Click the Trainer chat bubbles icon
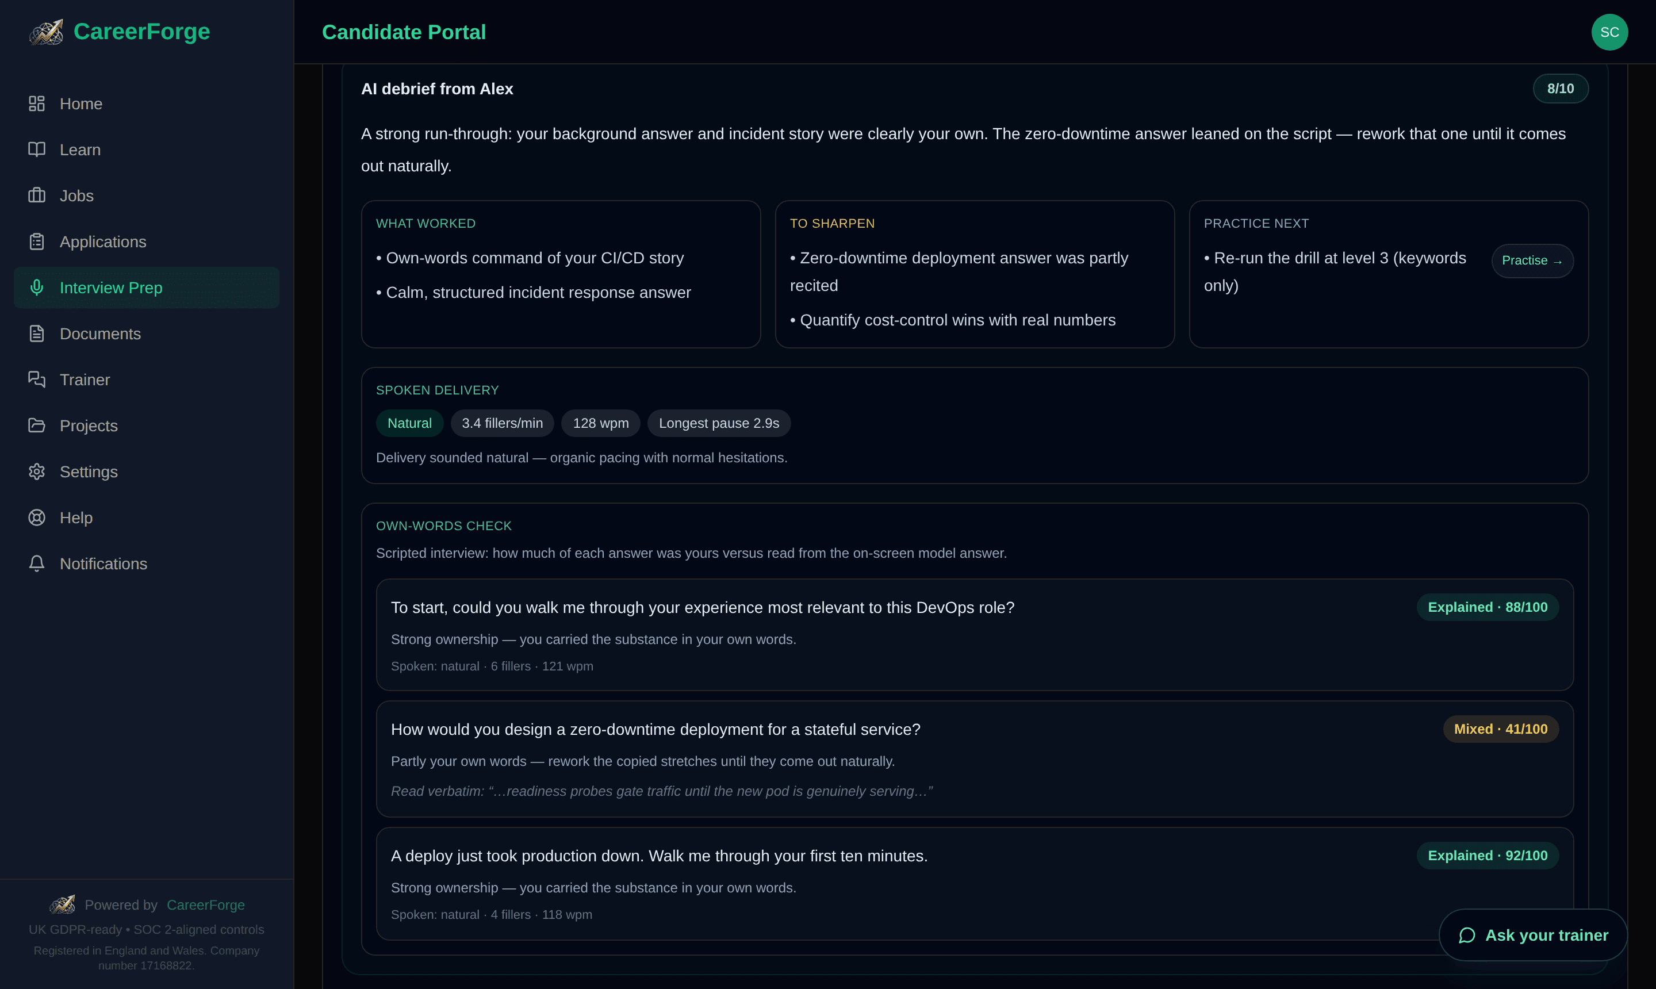The image size is (1656, 989). coord(37,379)
